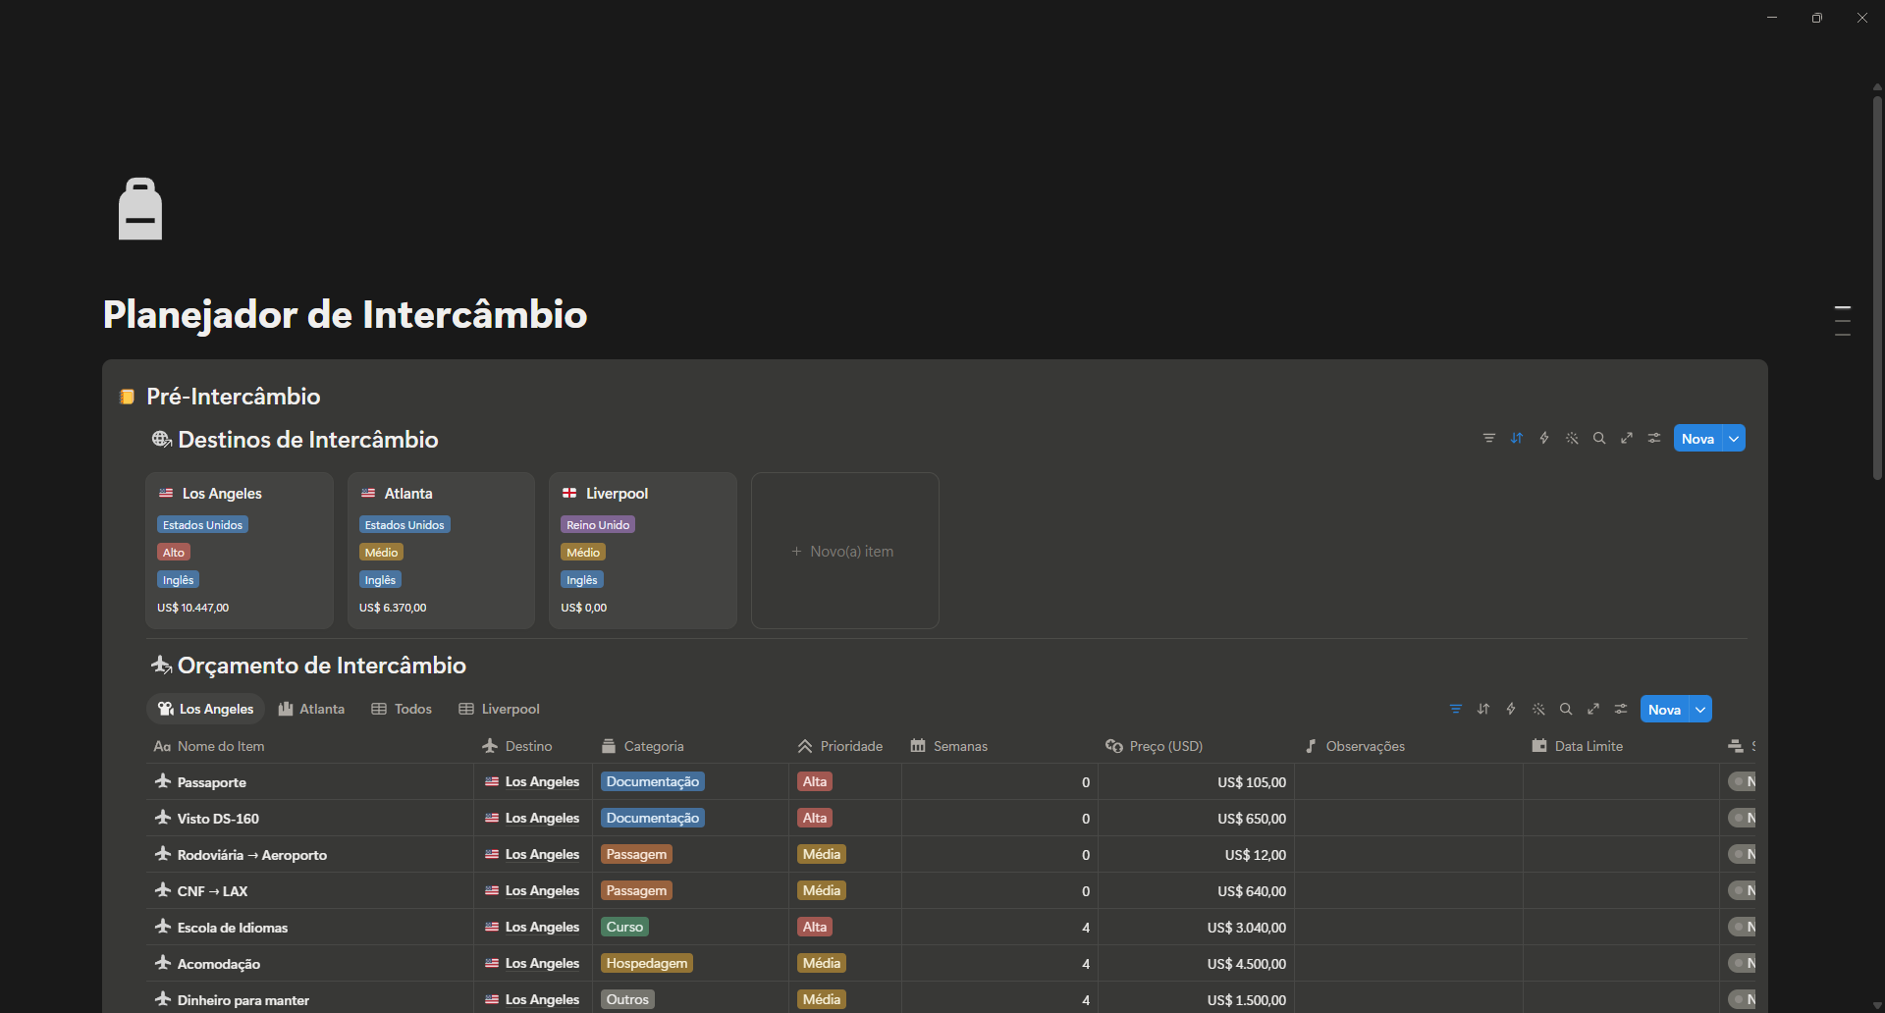Open Orçamento database full page via expand icon
1885x1013 pixels.
(1593, 710)
